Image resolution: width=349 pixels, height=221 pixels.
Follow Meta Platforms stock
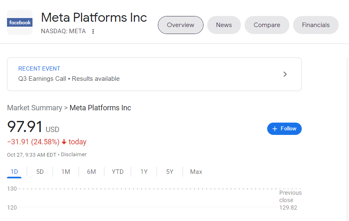(284, 129)
